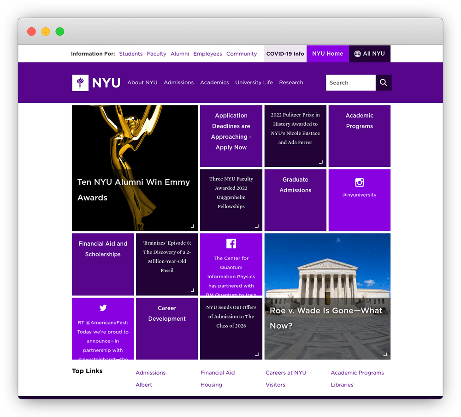Open the University Life menu item
This screenshot has height=417, width=461.
pyautogui.click(x=254, y=82)
